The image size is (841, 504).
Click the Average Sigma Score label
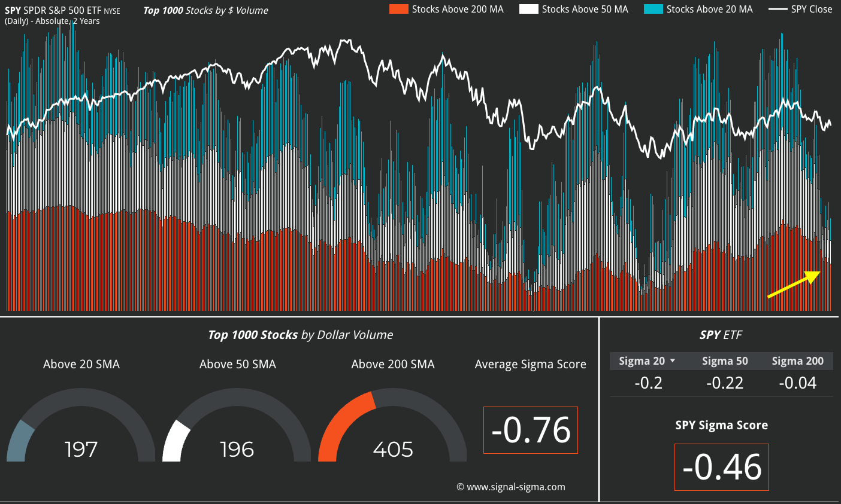point(531,364)
